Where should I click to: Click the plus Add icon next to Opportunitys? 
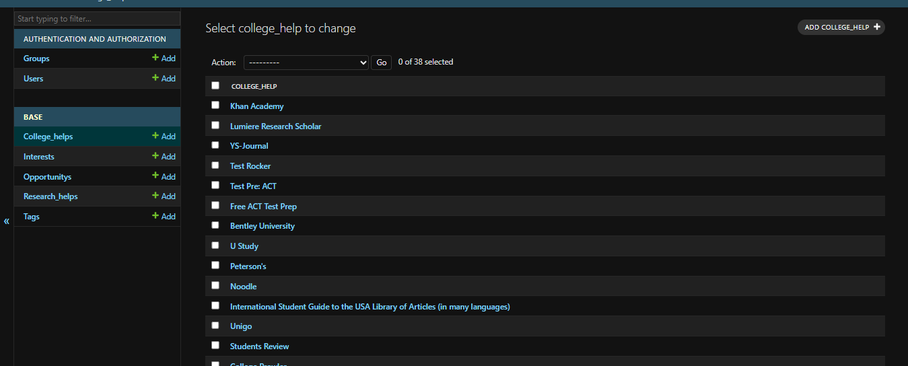tap(164, 177)
